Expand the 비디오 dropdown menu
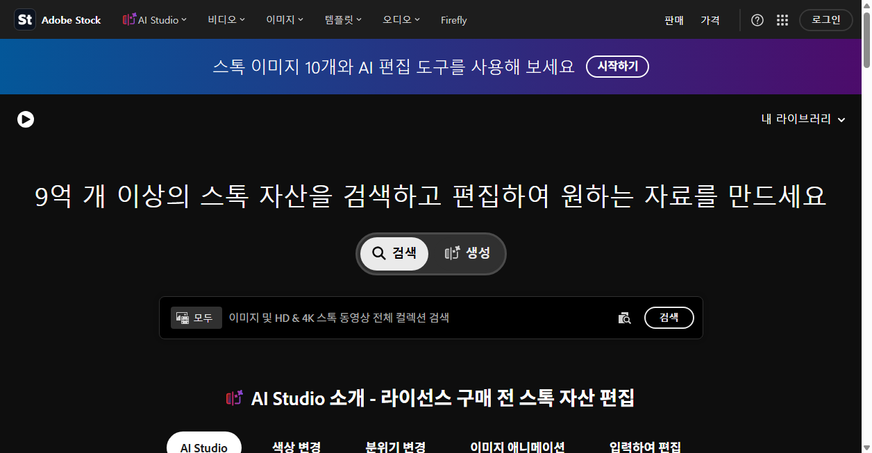 [226, 20]
